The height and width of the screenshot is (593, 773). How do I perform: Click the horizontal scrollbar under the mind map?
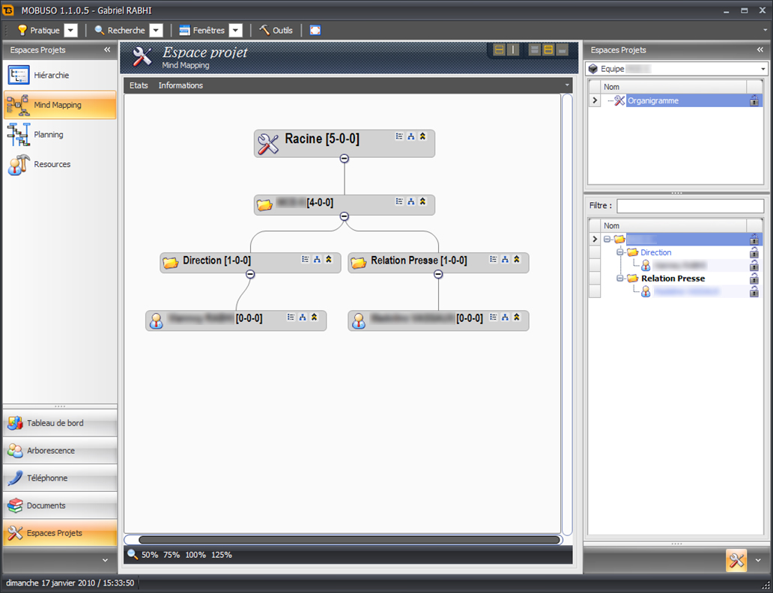click(348, 539)
